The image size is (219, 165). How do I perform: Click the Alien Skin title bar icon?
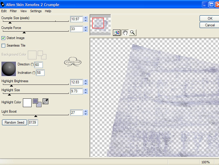point(3,4)
